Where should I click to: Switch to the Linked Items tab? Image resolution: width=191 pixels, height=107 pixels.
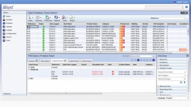point(74,61)
